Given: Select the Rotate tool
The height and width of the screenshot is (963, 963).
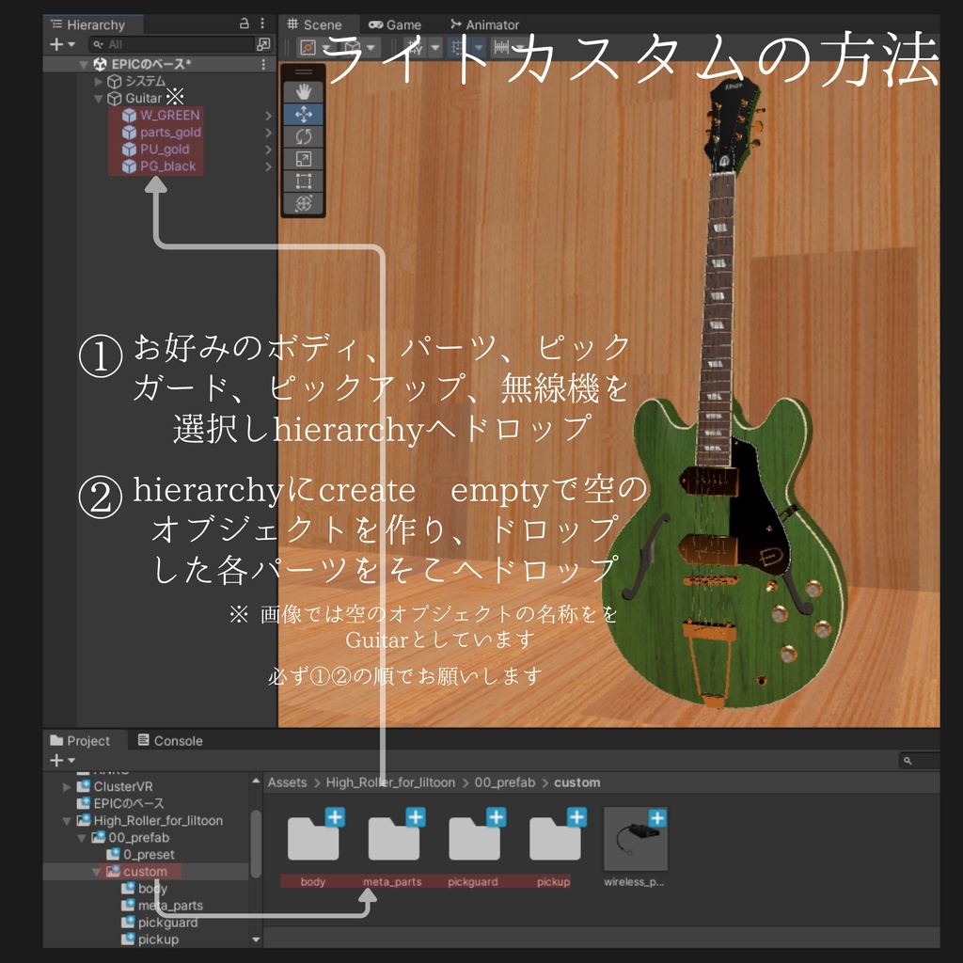Looking at the screenshot, I should pyautogui.click(x=304, y=136).
